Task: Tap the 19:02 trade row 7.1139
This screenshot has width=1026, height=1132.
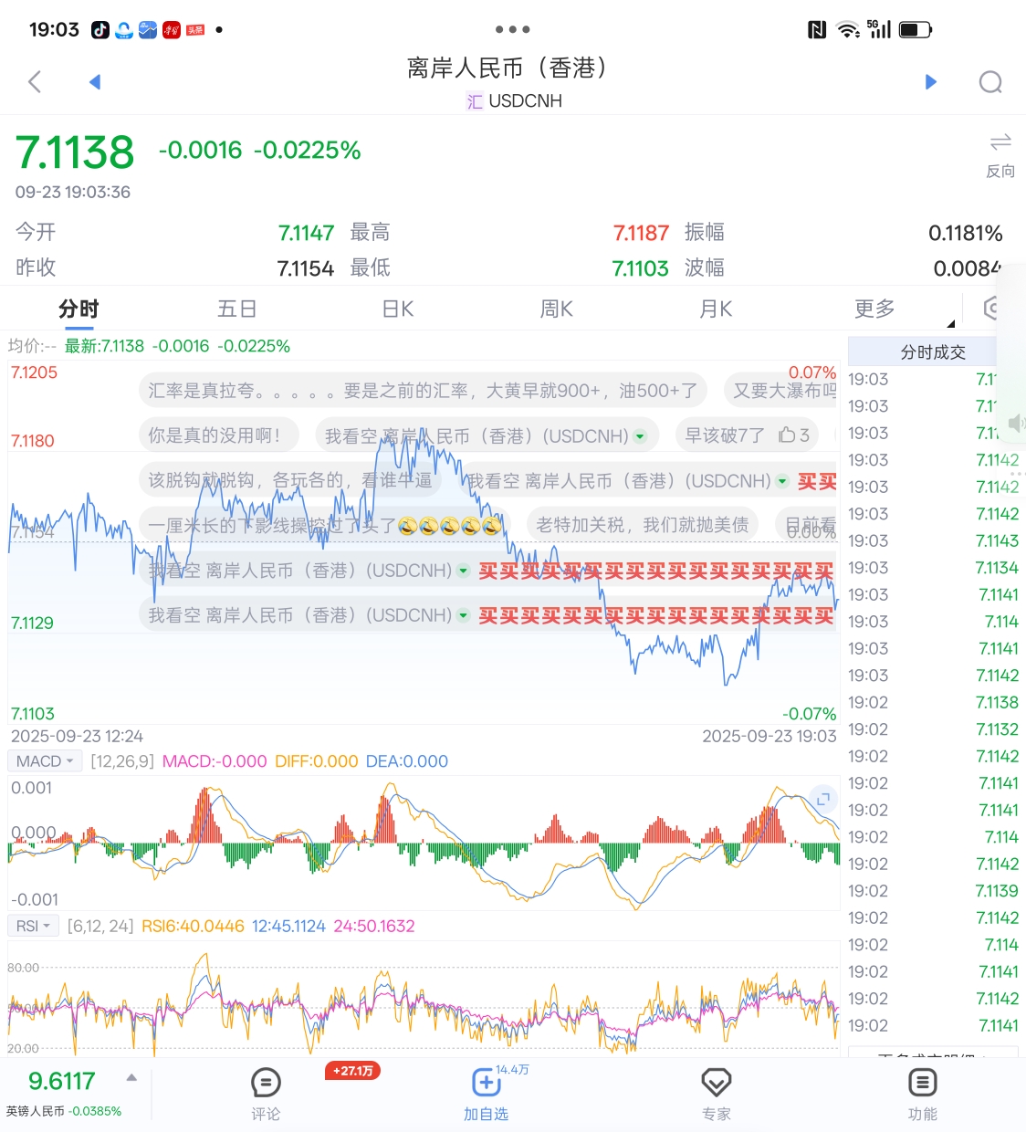Action: pos(933,891)
